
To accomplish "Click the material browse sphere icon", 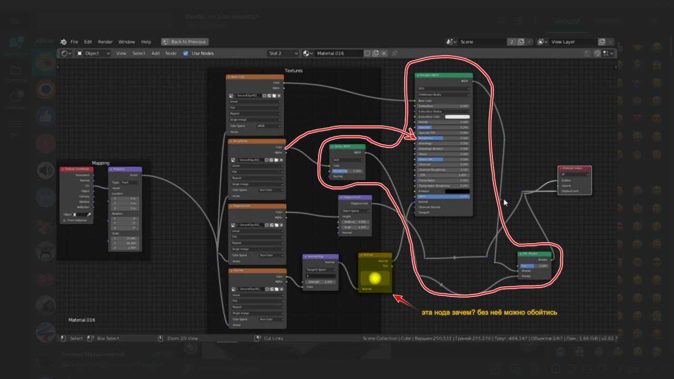I will [x=308, y=53].
